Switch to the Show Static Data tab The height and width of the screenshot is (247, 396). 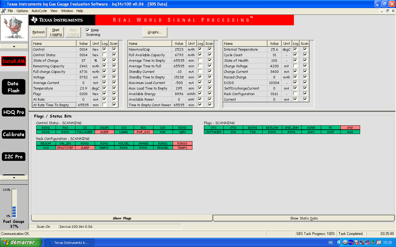(x=304, y=218)
